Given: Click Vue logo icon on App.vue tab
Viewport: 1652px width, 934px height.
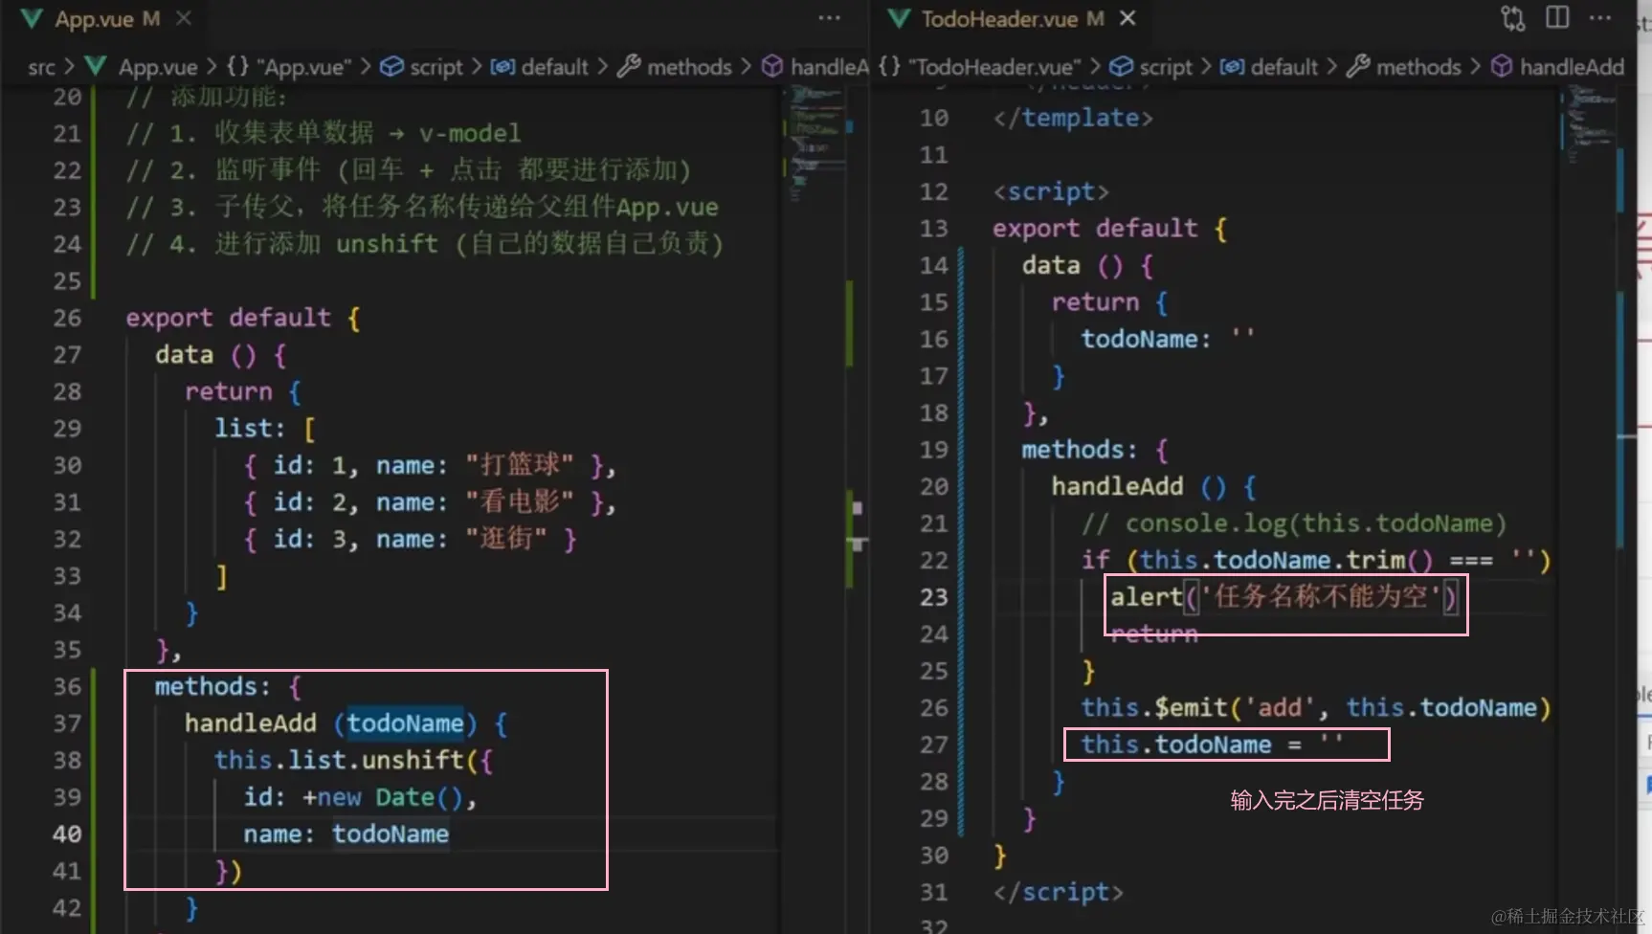Looking at the screenshot, I should coord(32,18).
